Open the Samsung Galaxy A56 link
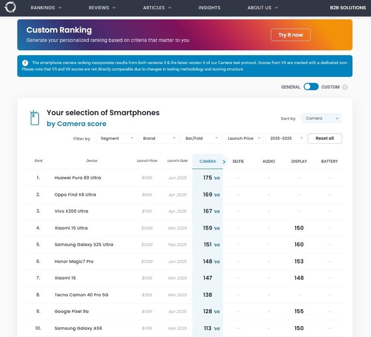Viewport: 371px width, 337px height. (x=78, y=328)
